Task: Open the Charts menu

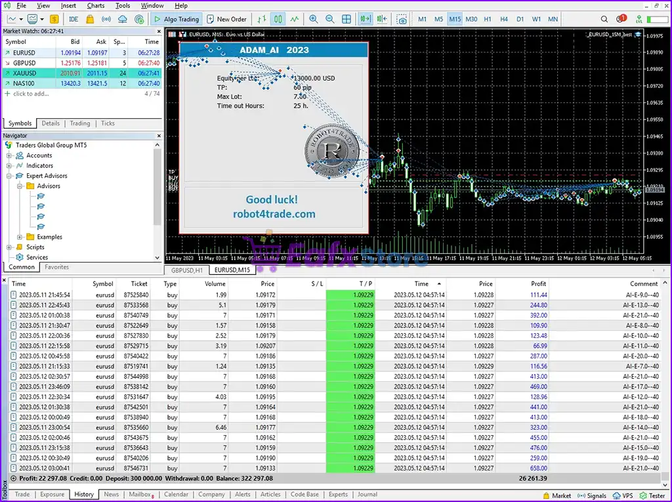Action: [96, 5]
